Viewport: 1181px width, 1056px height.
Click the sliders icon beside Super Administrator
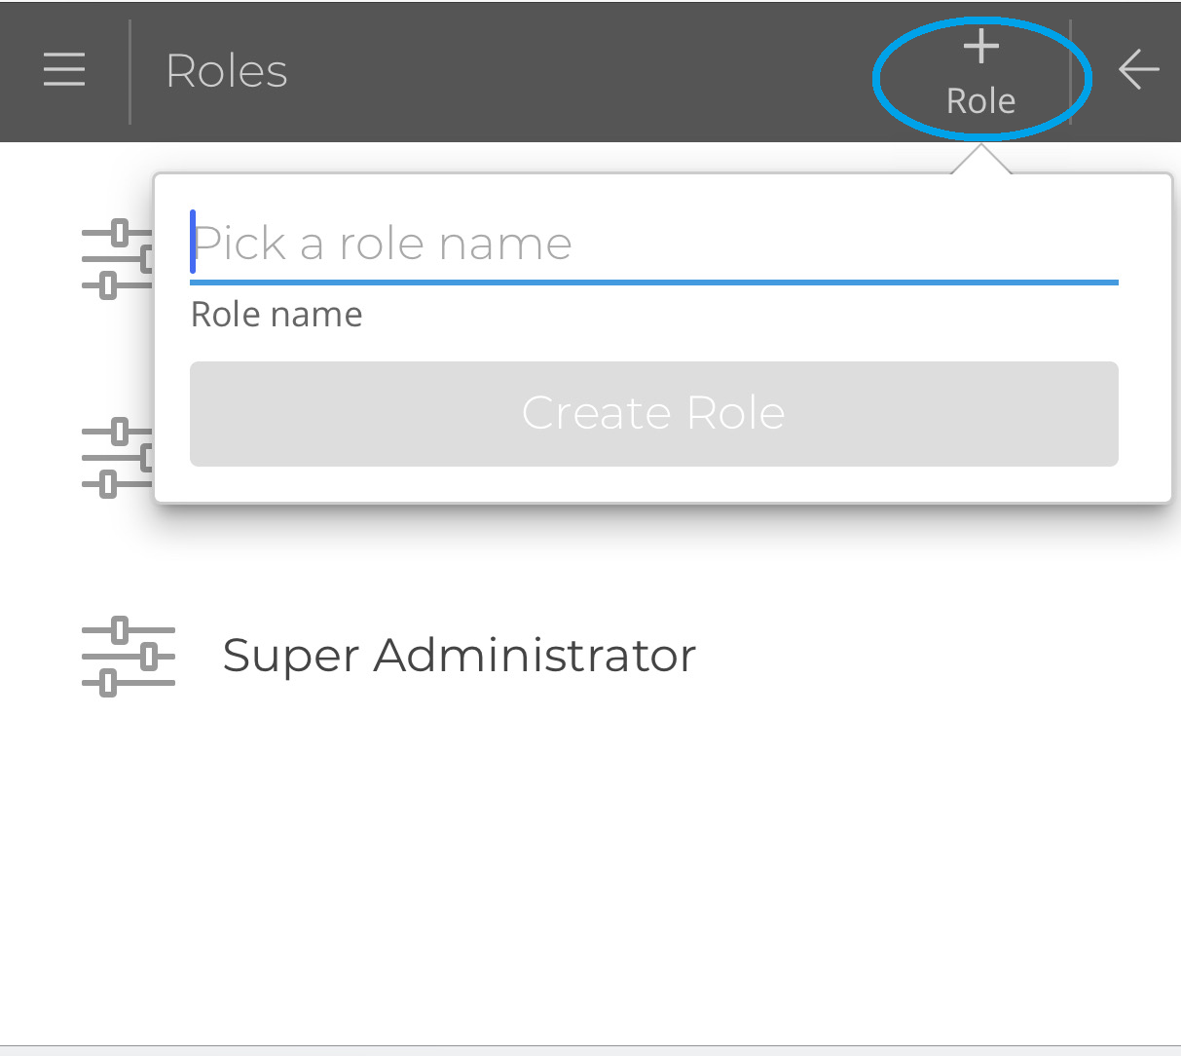128,655
